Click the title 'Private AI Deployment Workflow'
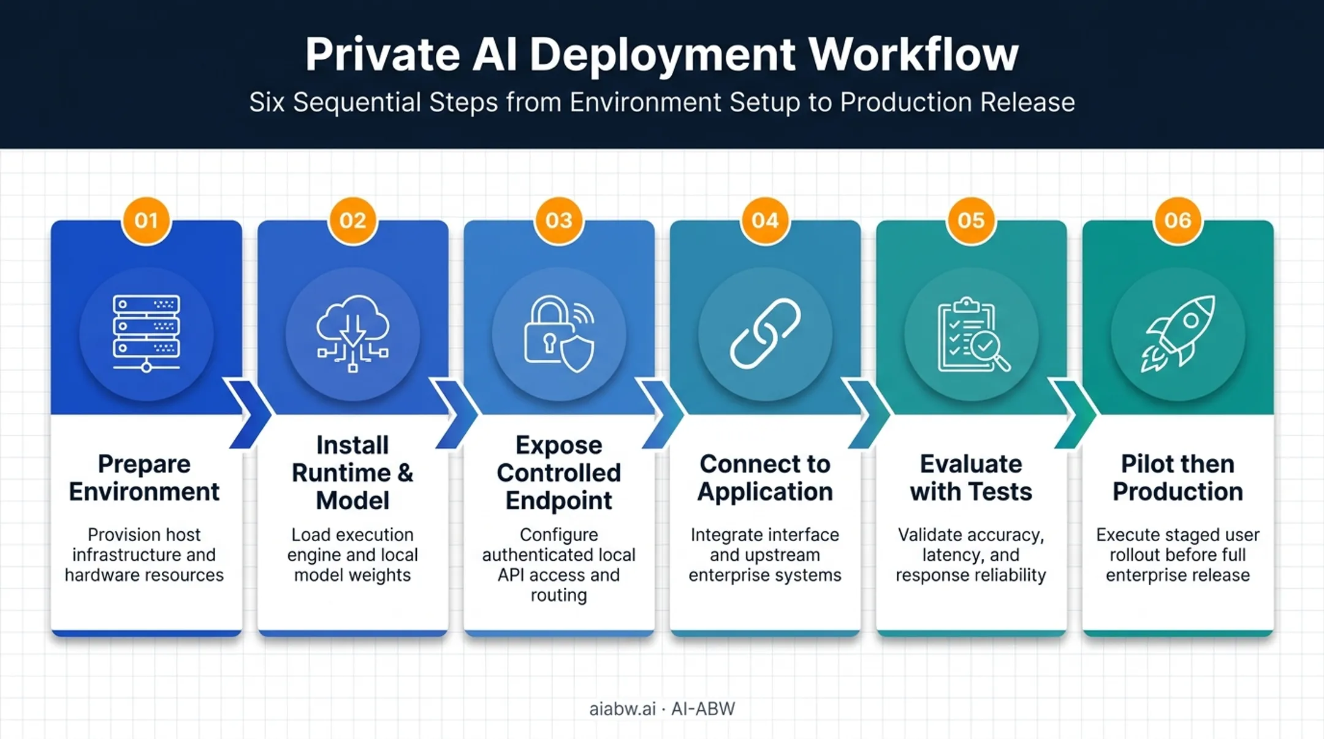 click(x=662, y=55)
